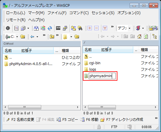This screenshot has height=132, width=161.
Task: Click the remote panel horizontal scrollbar thumb
Action: point(102,107)
